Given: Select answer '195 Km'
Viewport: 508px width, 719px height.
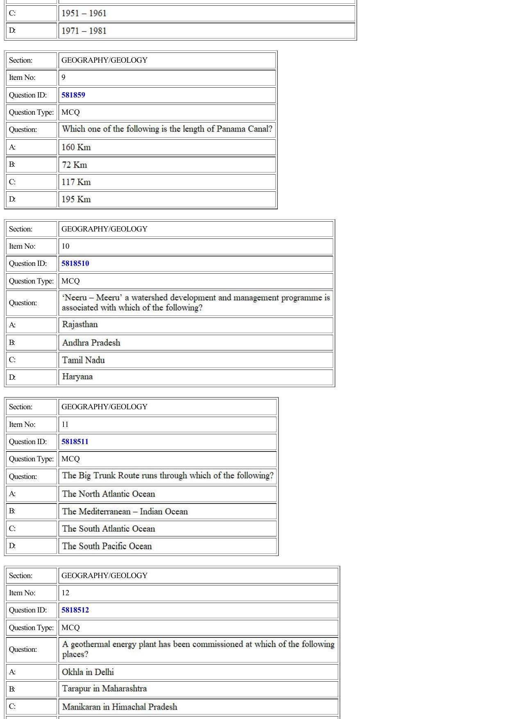Looking at the screenshot, I should tap(76, 199).
